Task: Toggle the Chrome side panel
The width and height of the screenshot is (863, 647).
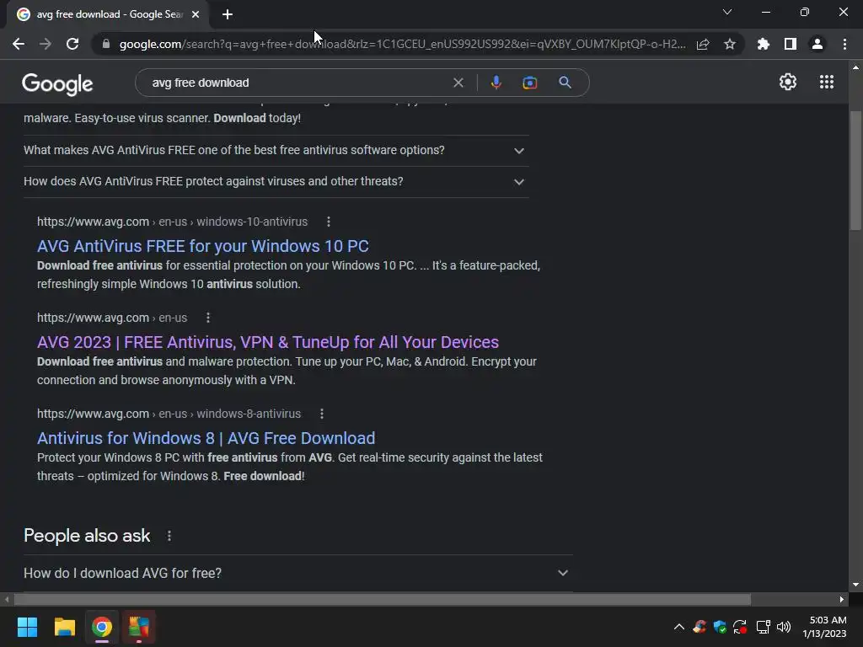Action: [x=791, y=44]
